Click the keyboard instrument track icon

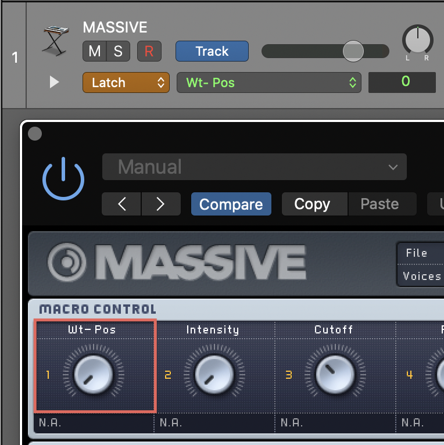(55, 40)
